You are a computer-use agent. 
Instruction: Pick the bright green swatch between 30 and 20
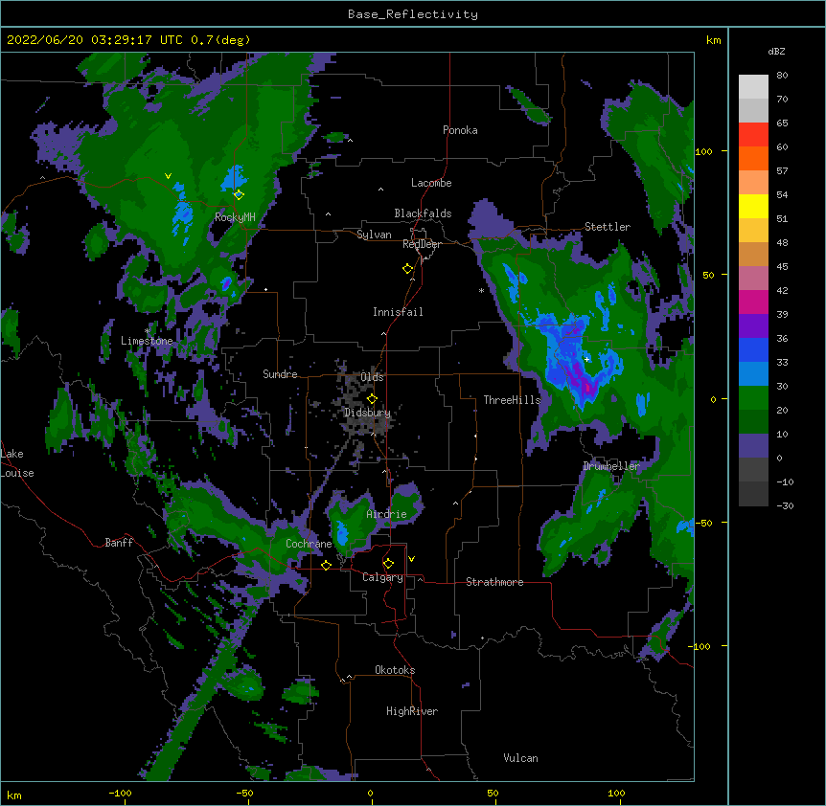753,398
